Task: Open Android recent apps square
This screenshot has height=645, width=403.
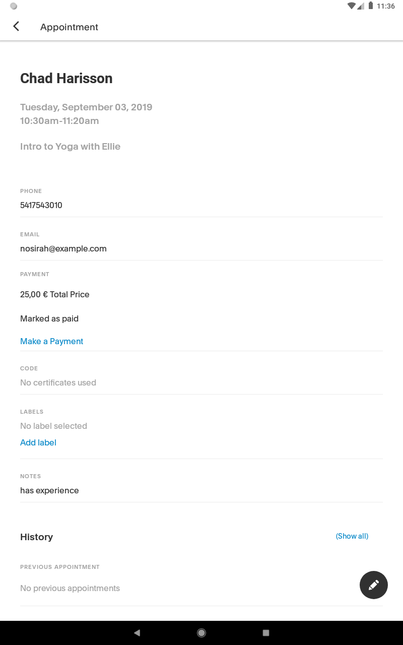Action: click(266, 633)
